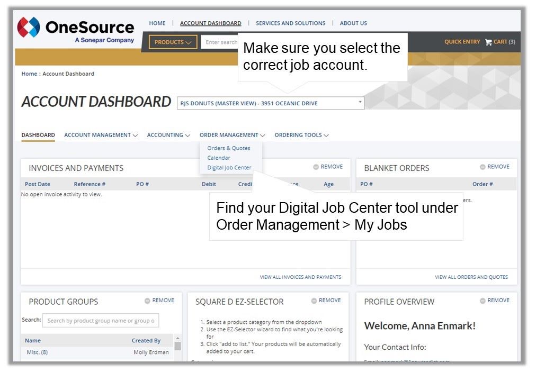Expand the Order Management menu
536x381 pixels.
coord(232,135)
